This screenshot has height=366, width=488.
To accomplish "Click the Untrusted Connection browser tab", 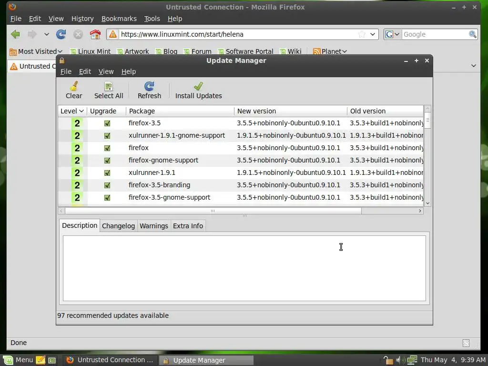I will [32, 66].
